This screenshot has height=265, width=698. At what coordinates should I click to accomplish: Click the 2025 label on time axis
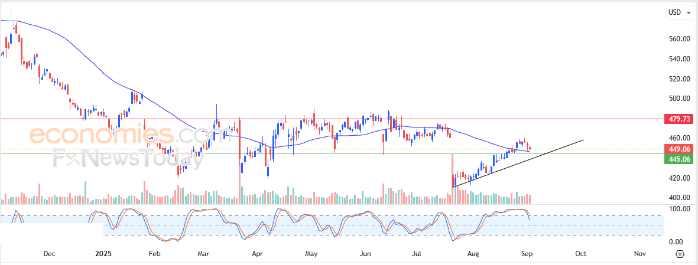point(103,254)
